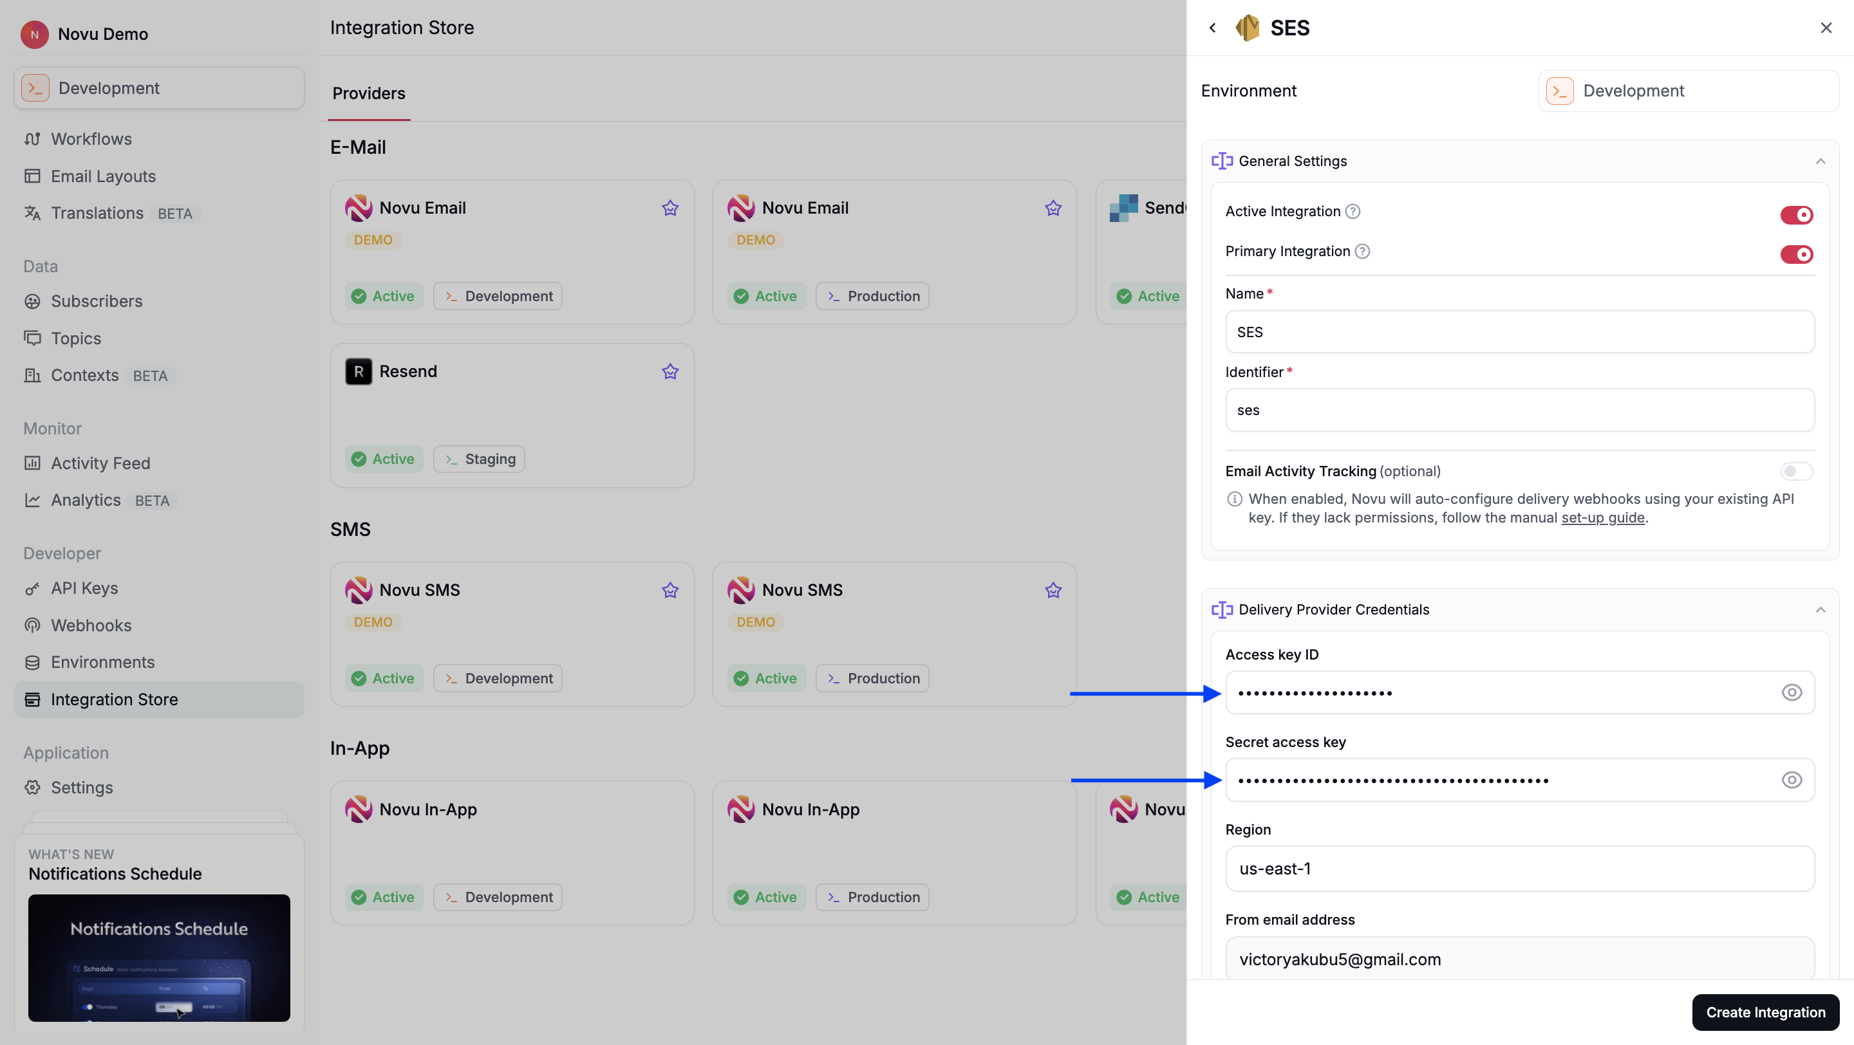Enable Email Activity Tracking toggle

pos(1797,471)
